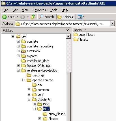Click the relate-services-deploy folder icon
The width and height of the screenshot is (116, 121).
pyautogui.click(x=23, y=70)
